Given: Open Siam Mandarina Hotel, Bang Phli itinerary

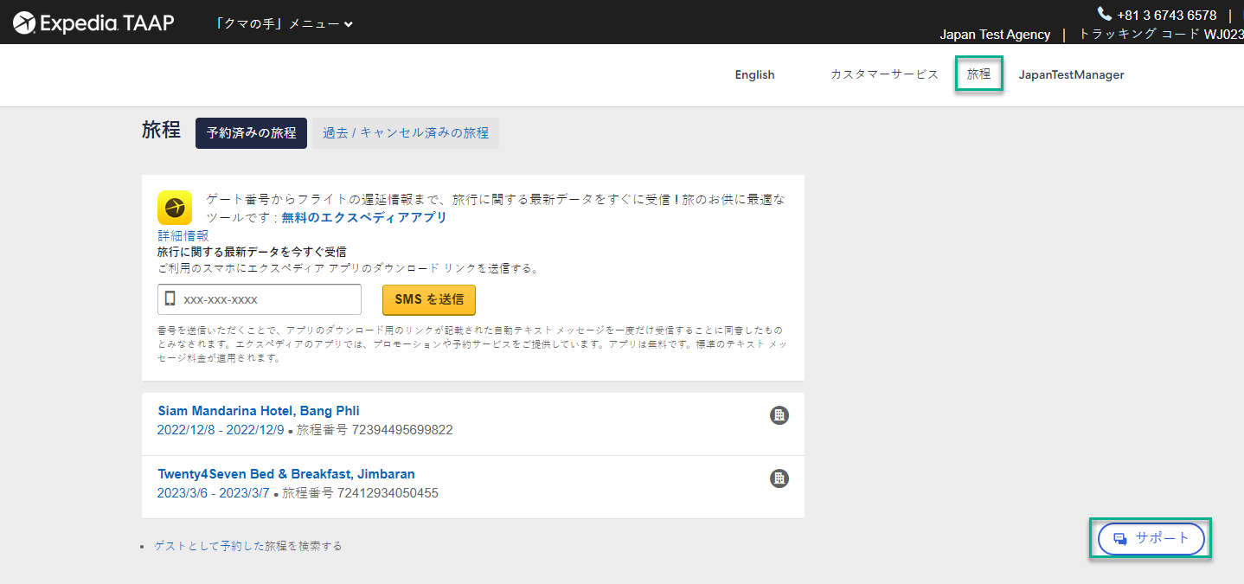Looking at the screenshot, I should (259, 411).
